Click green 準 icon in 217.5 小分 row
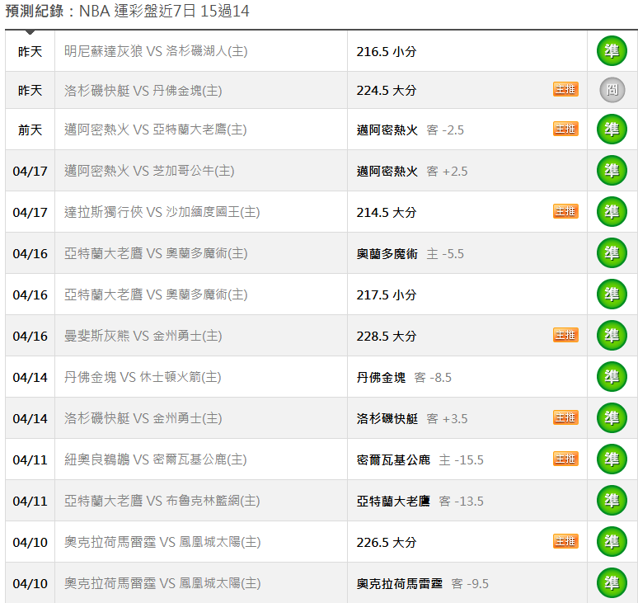Image resolution: width=638 pixels, height=603 pixels. point(612,294)
